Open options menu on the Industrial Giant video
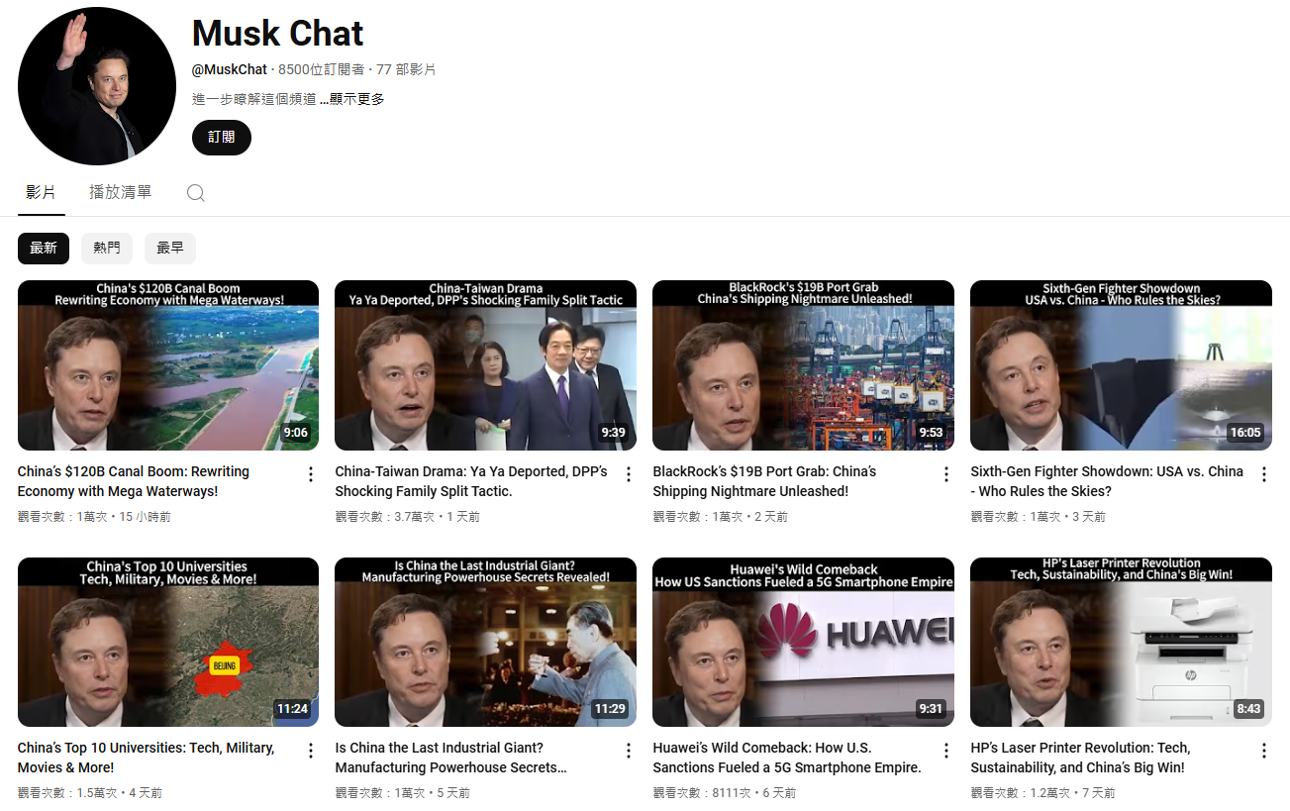Viewport: 1290px width, 811px height. [x=628, y=751]
